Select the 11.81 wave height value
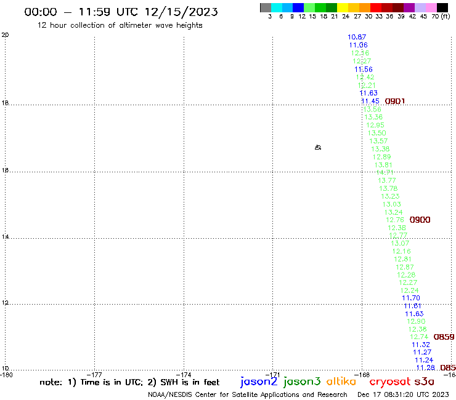The width and height of the screenshot is (456, 400). [x=412, y=306]
